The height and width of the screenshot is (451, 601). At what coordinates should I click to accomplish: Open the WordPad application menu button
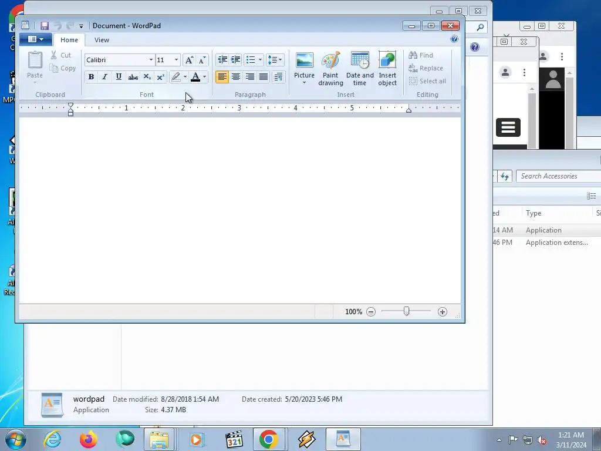click(x=36, y=39)
